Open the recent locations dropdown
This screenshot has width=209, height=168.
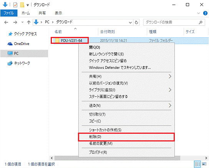(22, 22)
